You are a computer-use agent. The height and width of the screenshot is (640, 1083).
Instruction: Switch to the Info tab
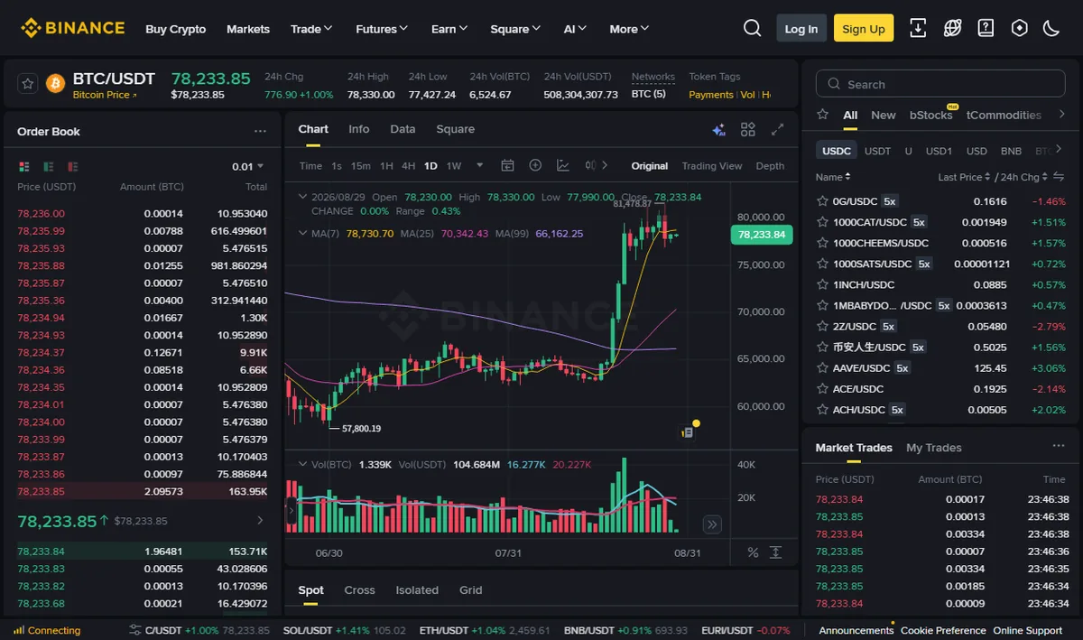click(359, 129)
